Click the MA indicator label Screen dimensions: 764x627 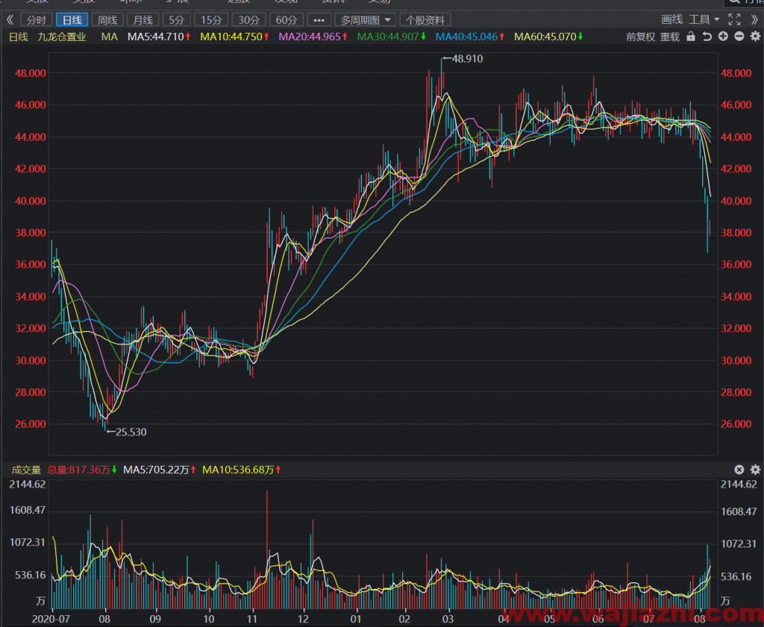point(110,37)
